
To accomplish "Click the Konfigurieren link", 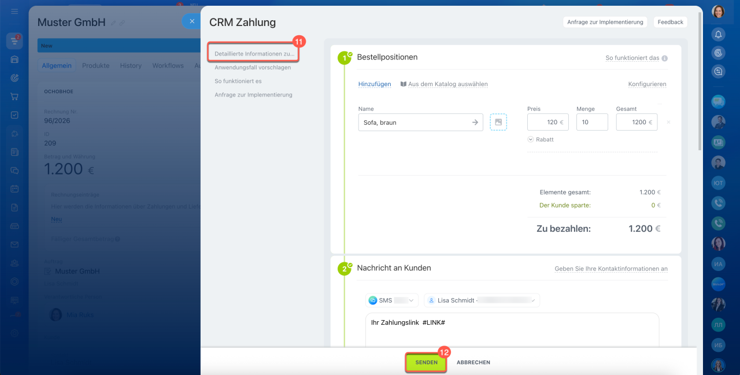I will point(647,84).
